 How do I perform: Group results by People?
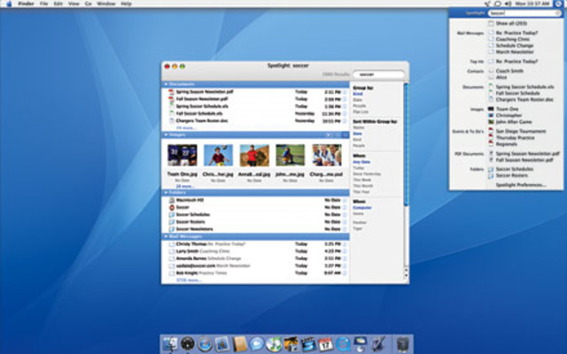tap(360, 106)
